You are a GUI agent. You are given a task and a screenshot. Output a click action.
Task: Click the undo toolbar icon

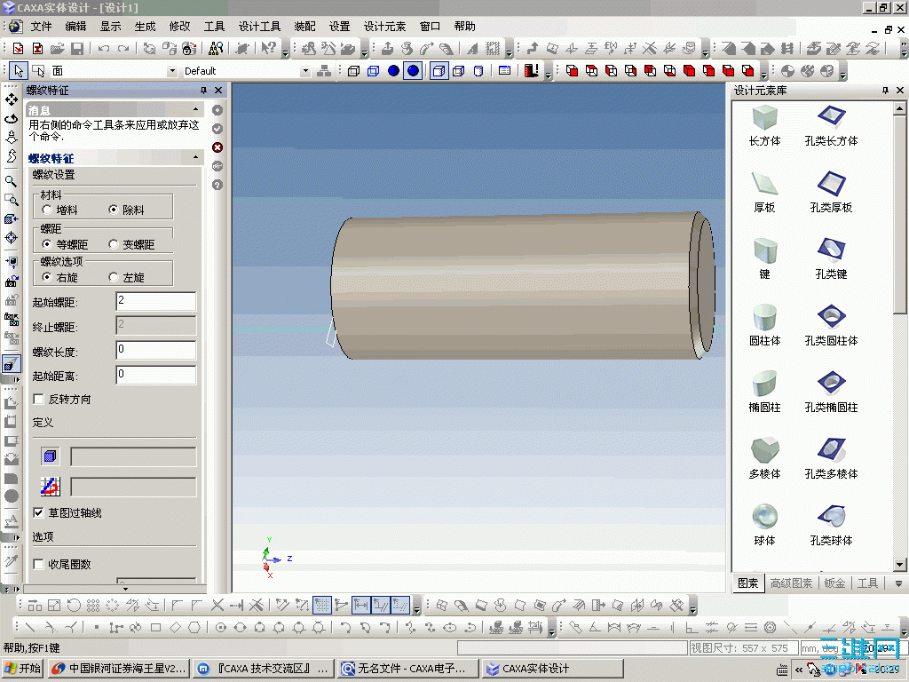(x=104, y=49)
